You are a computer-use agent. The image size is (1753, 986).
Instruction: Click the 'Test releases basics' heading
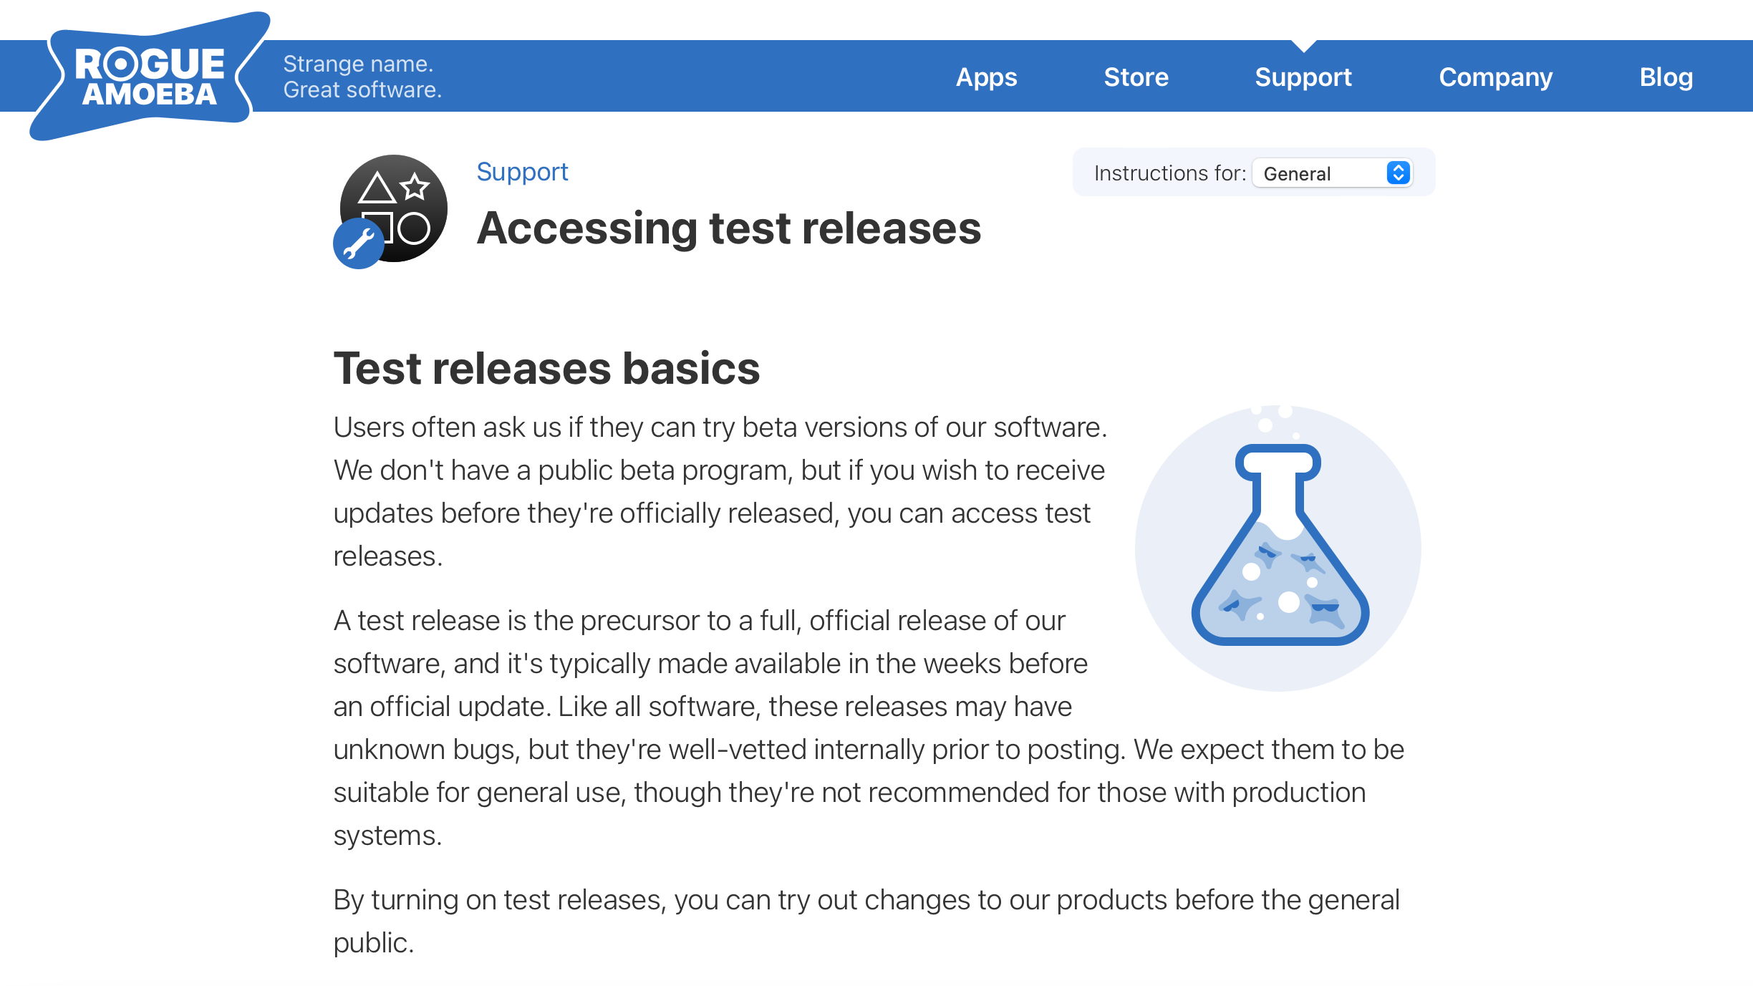tap(546, 369)
